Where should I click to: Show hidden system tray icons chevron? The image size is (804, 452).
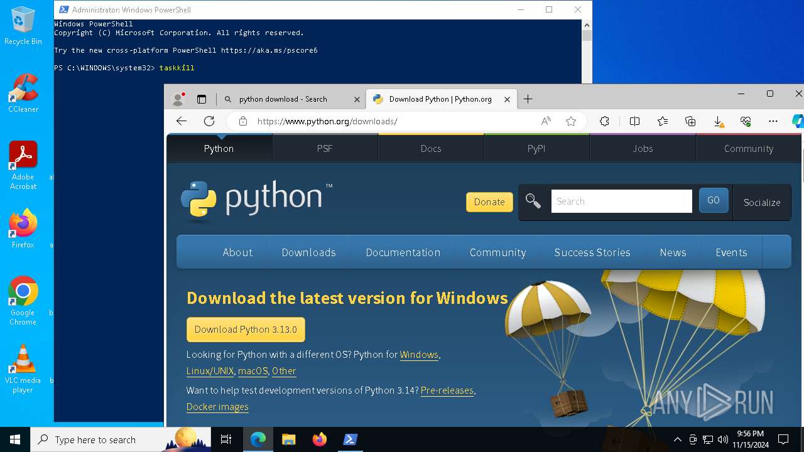coord(678,439)
